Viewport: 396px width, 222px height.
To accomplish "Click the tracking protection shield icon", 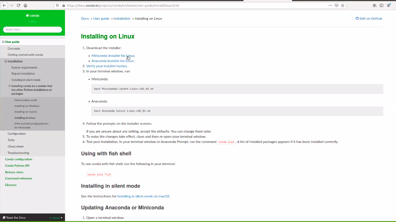I will (x=57, y=5).
